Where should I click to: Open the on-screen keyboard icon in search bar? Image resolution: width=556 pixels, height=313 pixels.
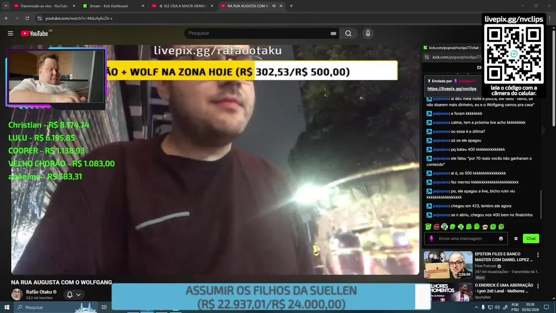point(333,33)
